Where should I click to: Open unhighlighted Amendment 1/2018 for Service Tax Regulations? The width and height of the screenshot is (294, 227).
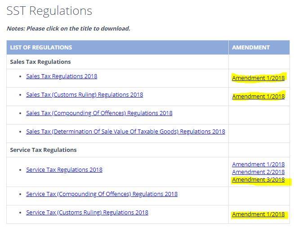(258, 165)
